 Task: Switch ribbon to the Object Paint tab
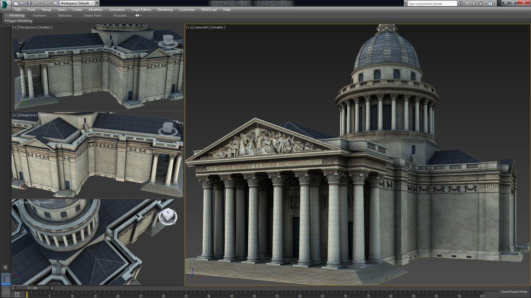click(92, 15)
